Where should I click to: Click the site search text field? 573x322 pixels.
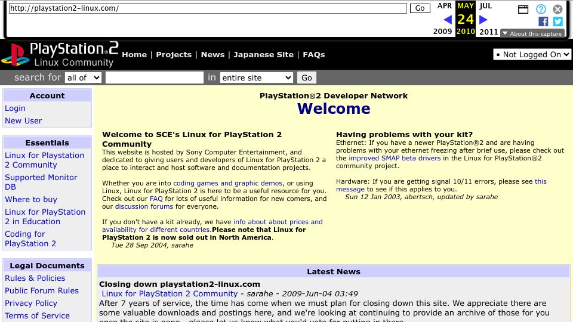[x=155, y=78]
